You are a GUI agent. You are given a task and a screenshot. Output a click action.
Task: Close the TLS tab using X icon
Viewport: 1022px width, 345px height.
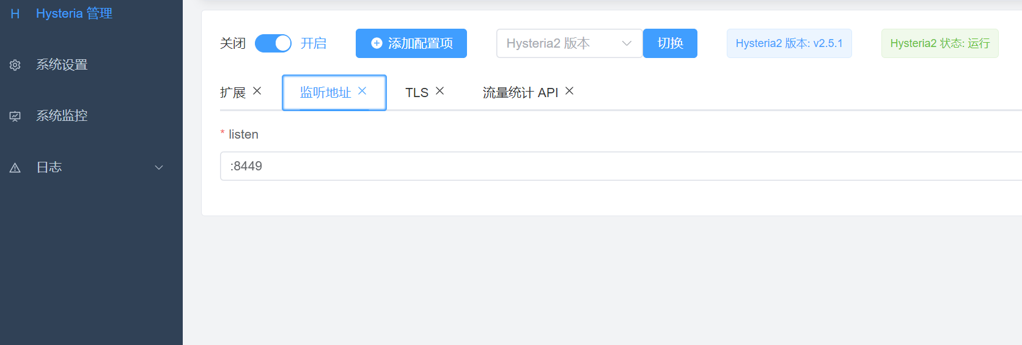click(440, 91)
